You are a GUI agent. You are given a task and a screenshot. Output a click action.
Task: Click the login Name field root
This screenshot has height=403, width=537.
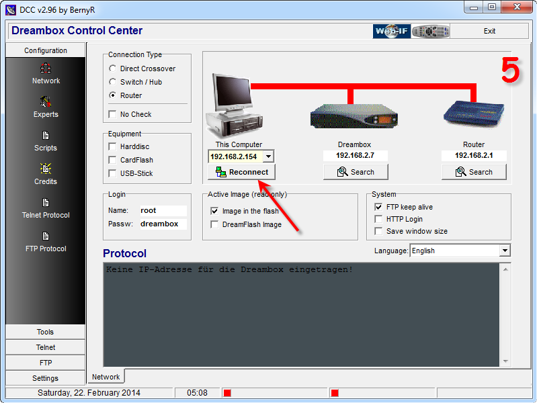[163, 210]
